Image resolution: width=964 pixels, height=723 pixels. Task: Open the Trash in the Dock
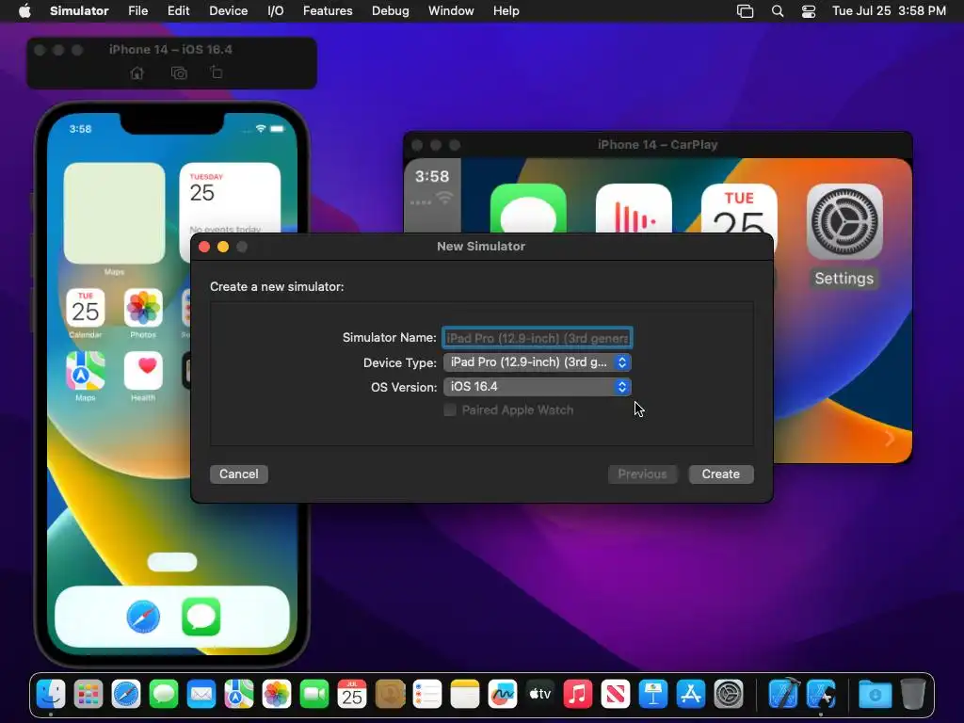coord(913,695)
